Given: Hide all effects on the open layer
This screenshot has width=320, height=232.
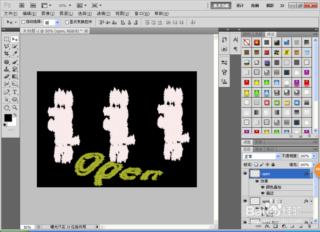Looking at the screenshot, I should point(257,181).
